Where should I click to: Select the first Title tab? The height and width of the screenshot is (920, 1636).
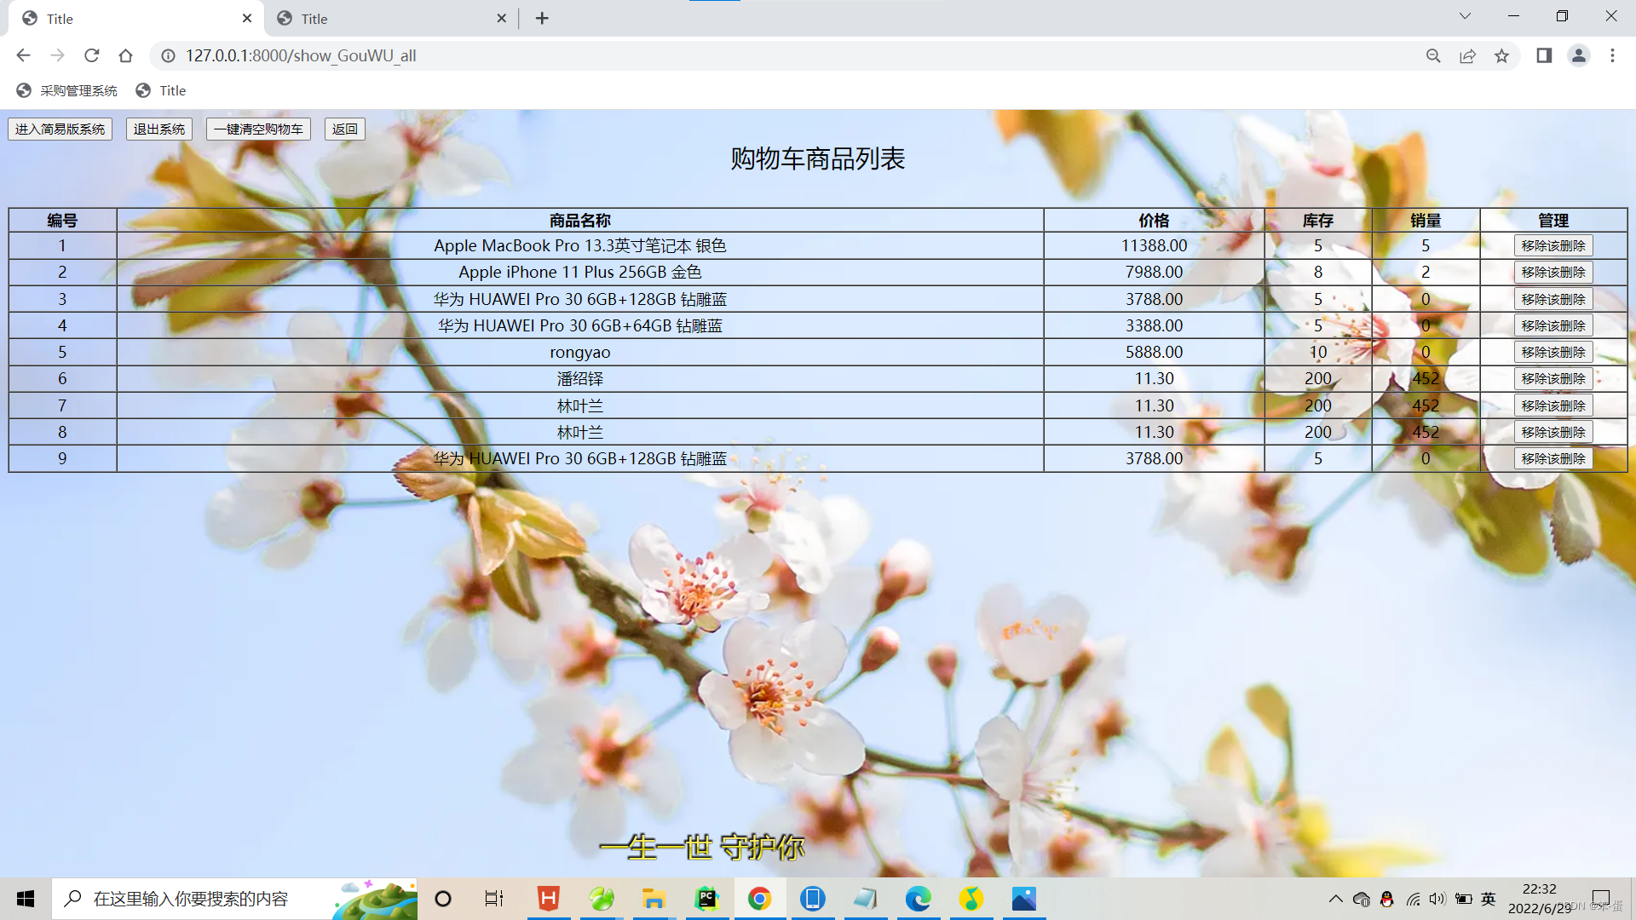(x=136, y=18)
